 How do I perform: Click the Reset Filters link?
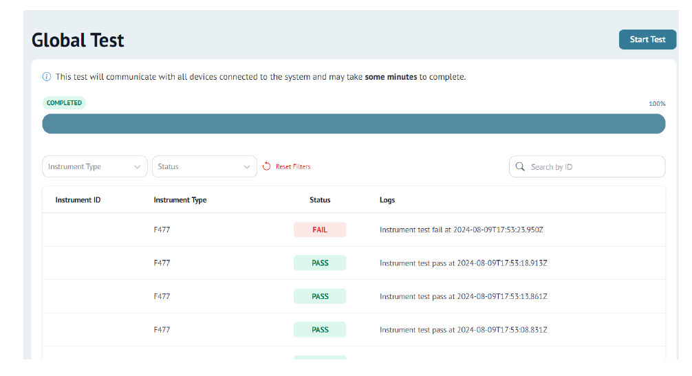[293, 167]
